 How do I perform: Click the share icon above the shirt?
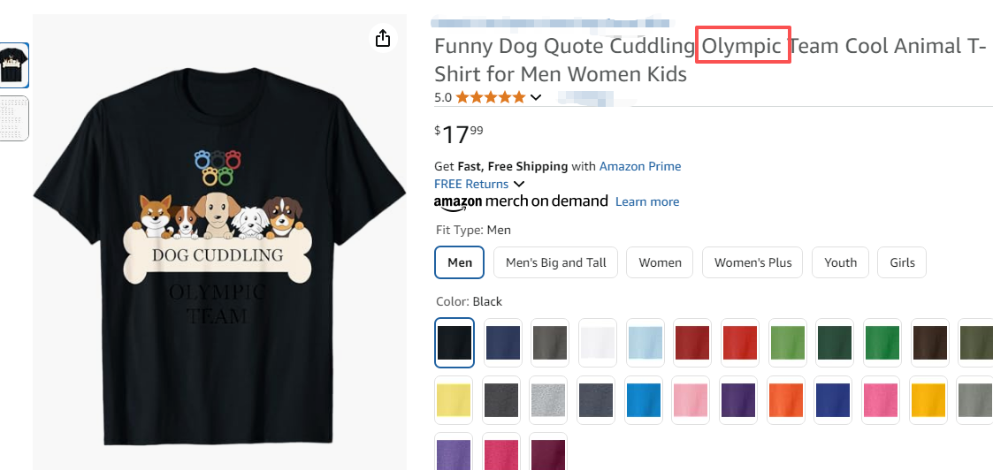pos(382,38)
